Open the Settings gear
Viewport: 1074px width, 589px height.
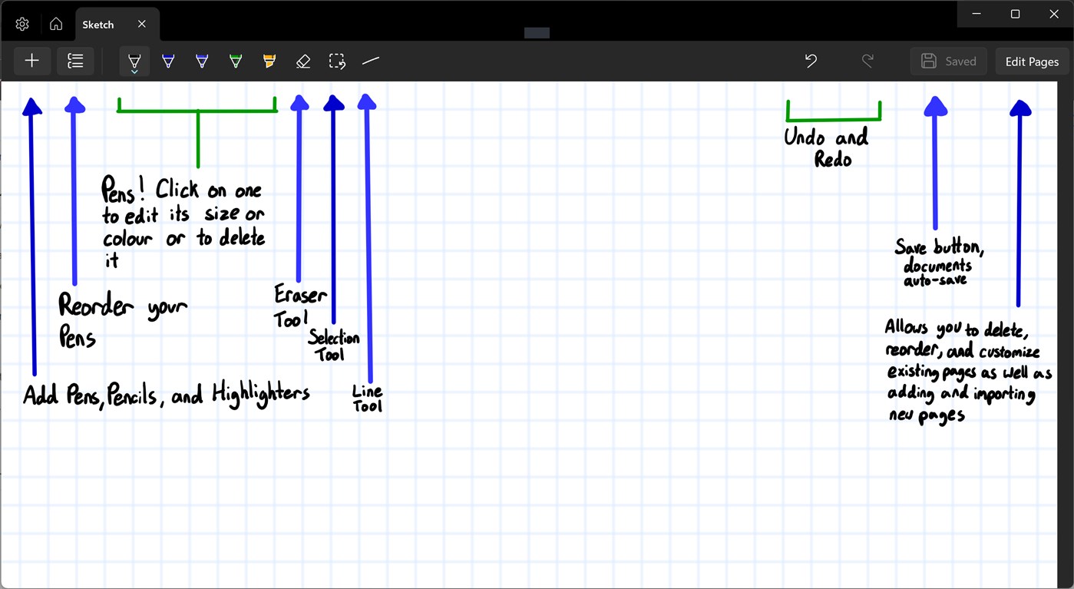click(x=21, y=24)
